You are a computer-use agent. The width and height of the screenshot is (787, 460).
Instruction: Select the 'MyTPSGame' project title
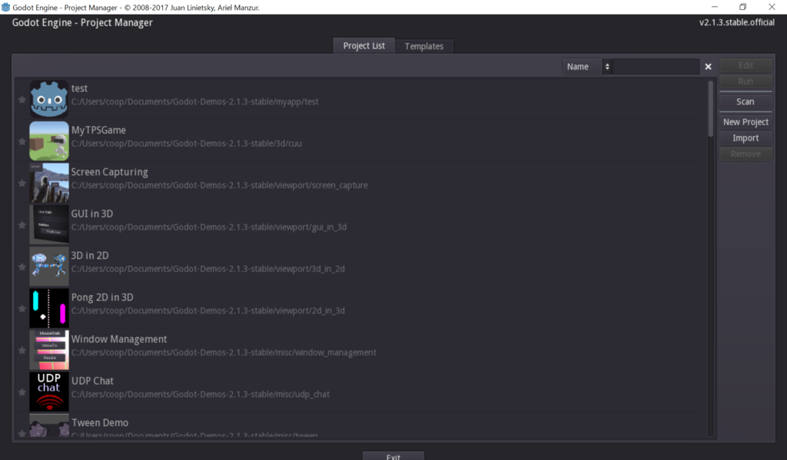[98, 130]
